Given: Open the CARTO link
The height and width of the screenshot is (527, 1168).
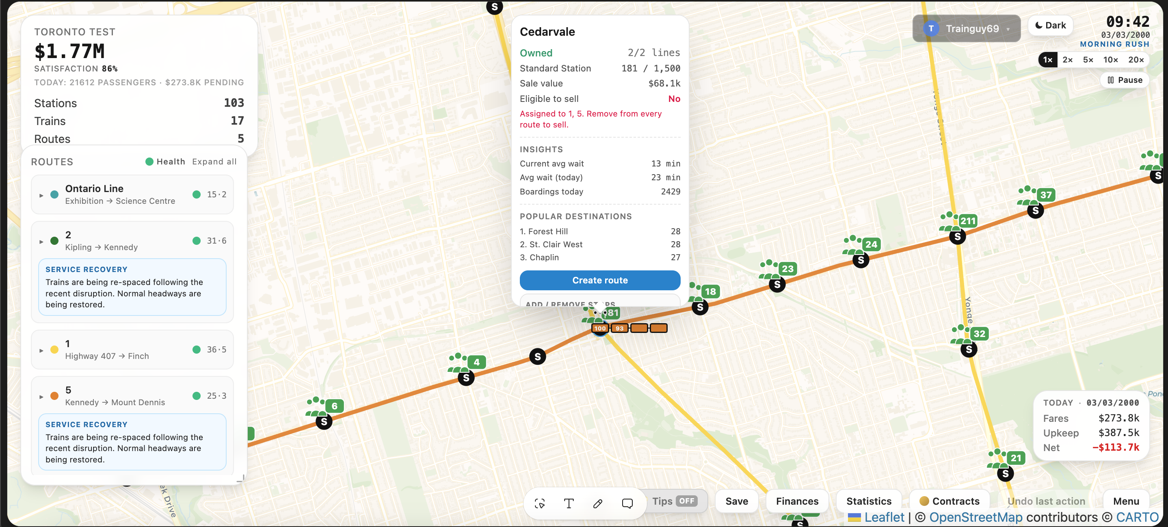Looking at the screenshot, I should point(1137,518).
